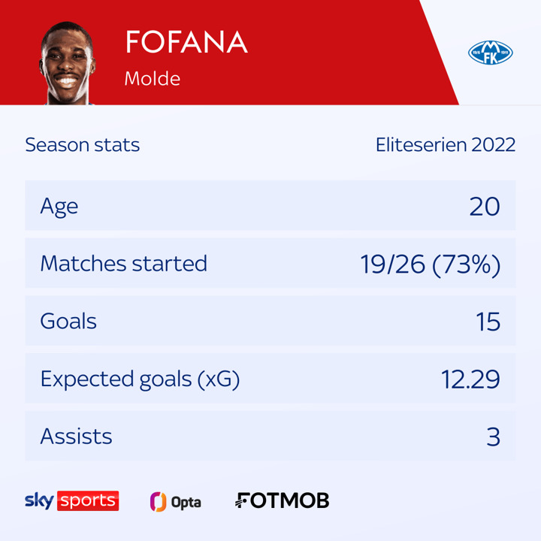Select the 19/26 (73%) matches value
Image resolution: width=541 pixels, height=541 pixels.
pyautogui.click(x=430, y=264)
